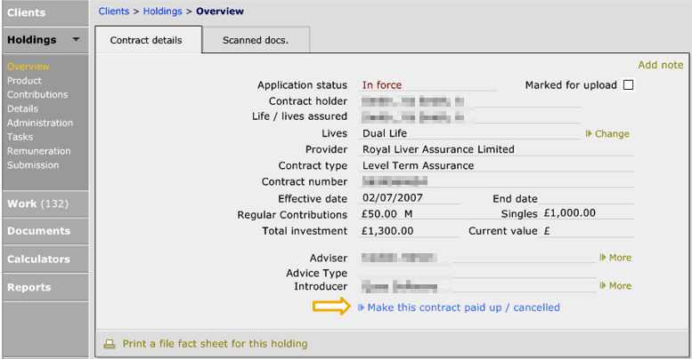Screen dimensions: 692x359
Task: Click the Add note link
Action: coord(661,65)
